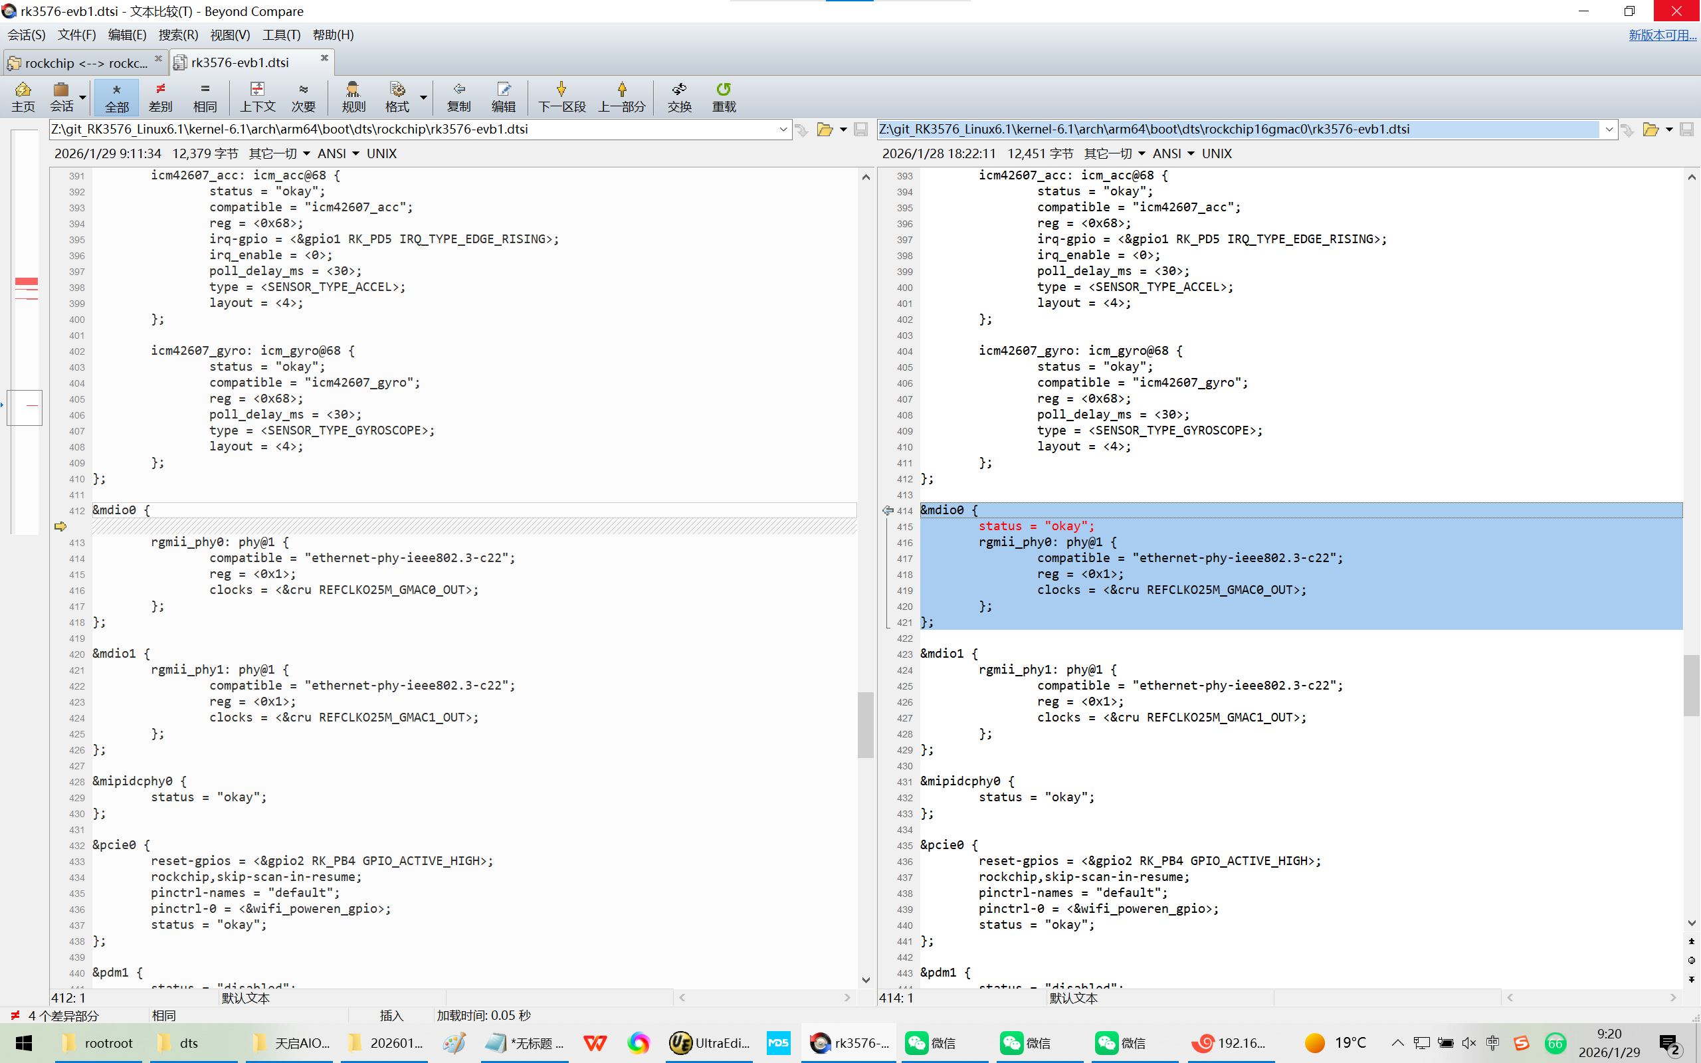The height and width of the screenshot is (1063, 1701).
Task: Click copy-to-left arrow at line 414
Action: click(888, 510)
